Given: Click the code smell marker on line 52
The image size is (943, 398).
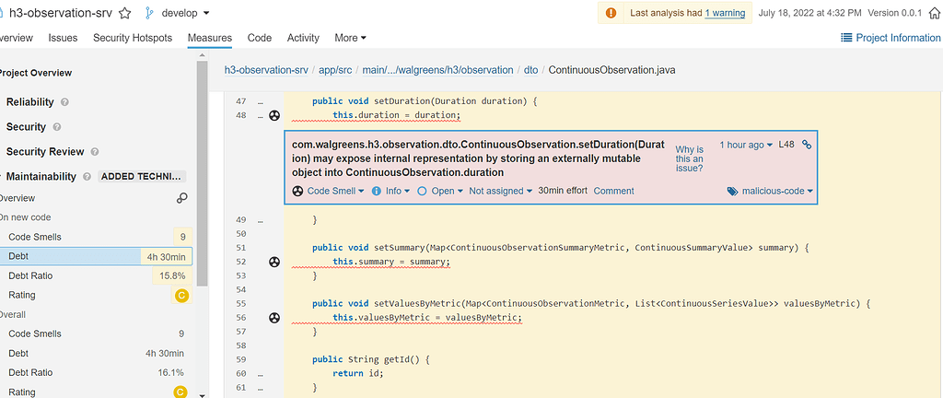Looking at the screenshot, I should pyautogui.click(x=274, y=262).
